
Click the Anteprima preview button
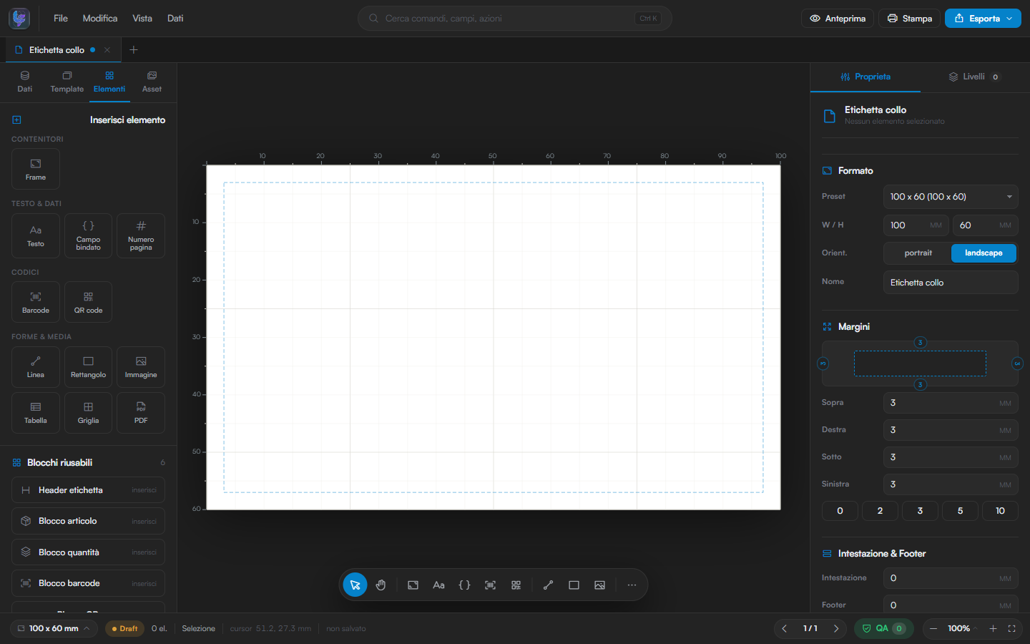pyautogui.click(x=838, y=19)
